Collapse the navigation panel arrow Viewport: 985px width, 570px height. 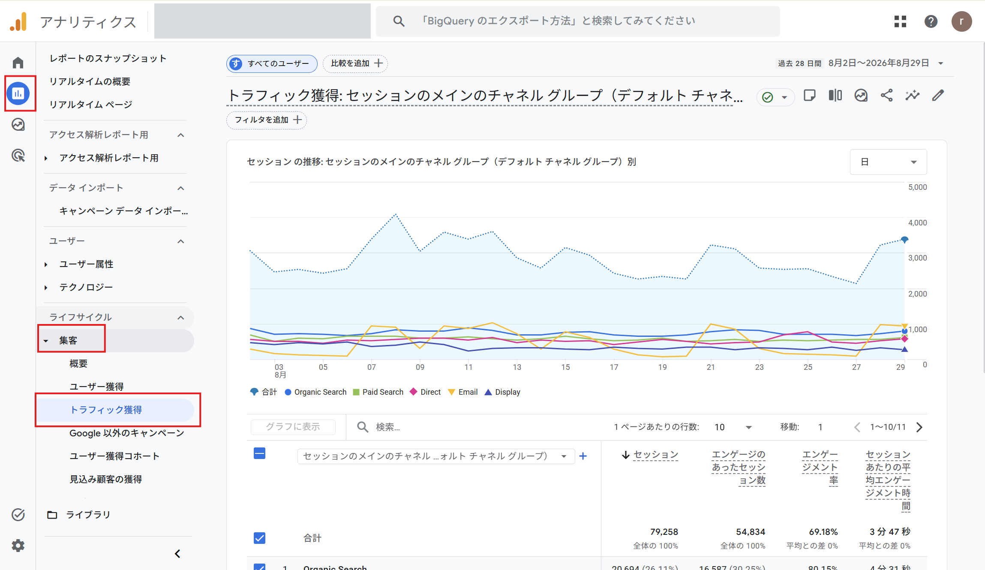pos(177,554)
